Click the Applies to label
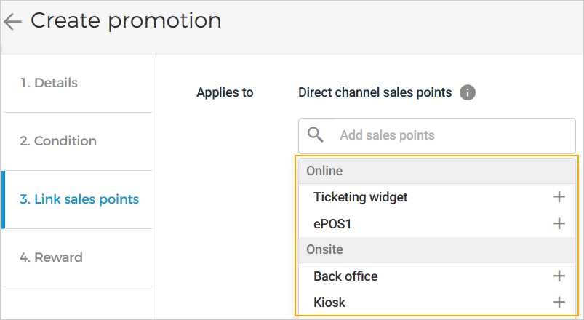584x320 pixels. pos(225,92)
